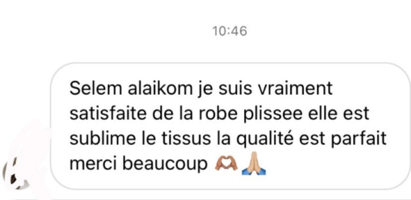
Task: Click the 10:46 message timestamp
Action: pos(229,31)
